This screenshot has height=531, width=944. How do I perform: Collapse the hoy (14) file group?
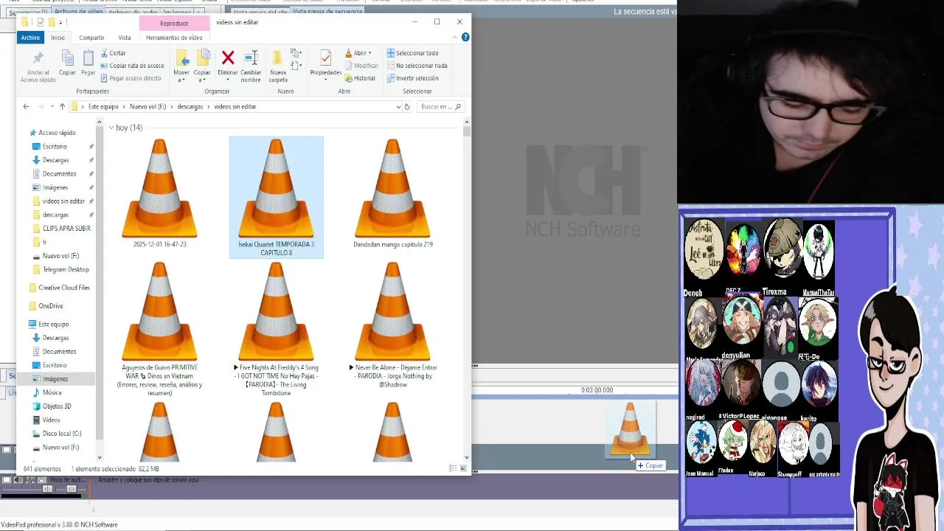(x=111, y=128)
